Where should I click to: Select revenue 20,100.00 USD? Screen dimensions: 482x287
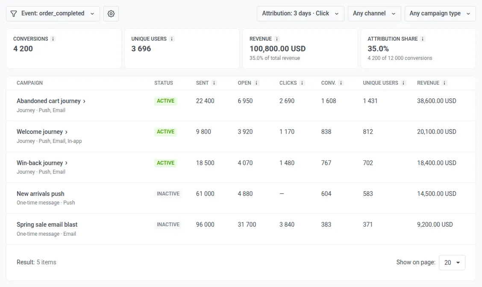437,132
